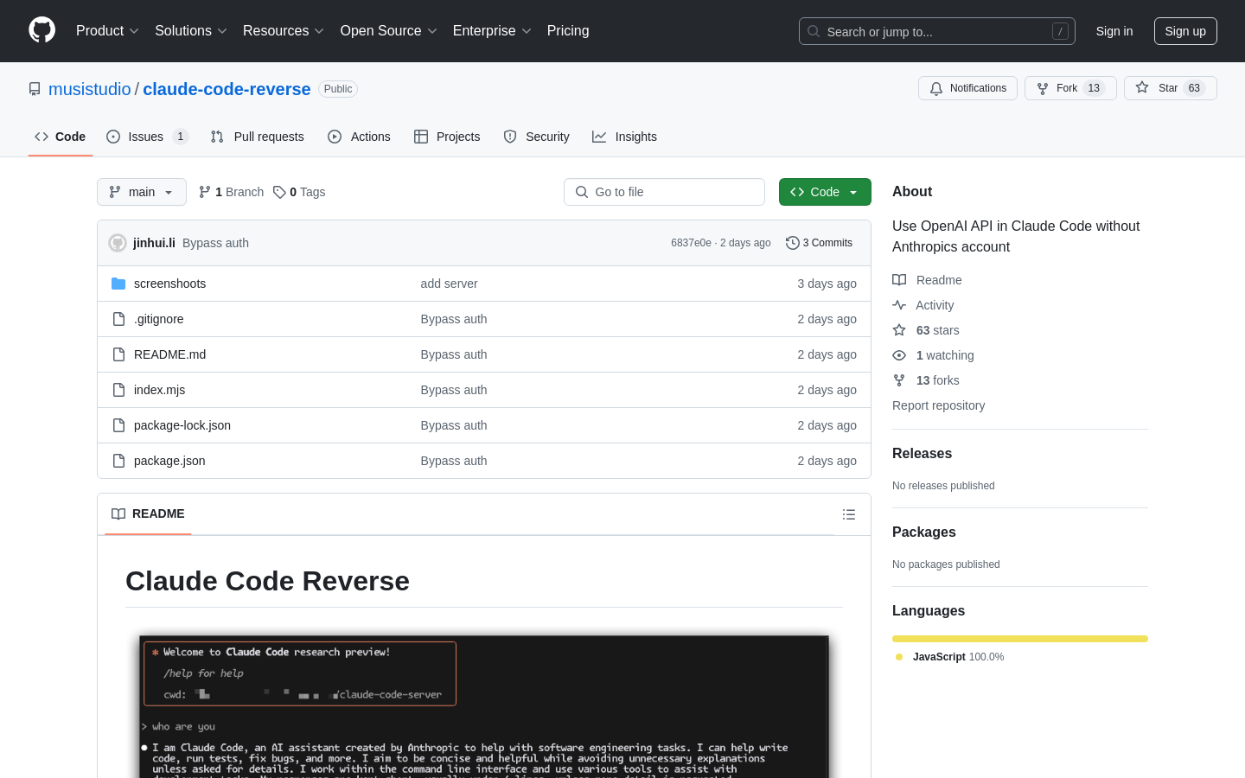Screen dimensions: 1245x778
Task: Open the main branch selector dropdown
Action: pyautogui.click(x=142, y=192)
